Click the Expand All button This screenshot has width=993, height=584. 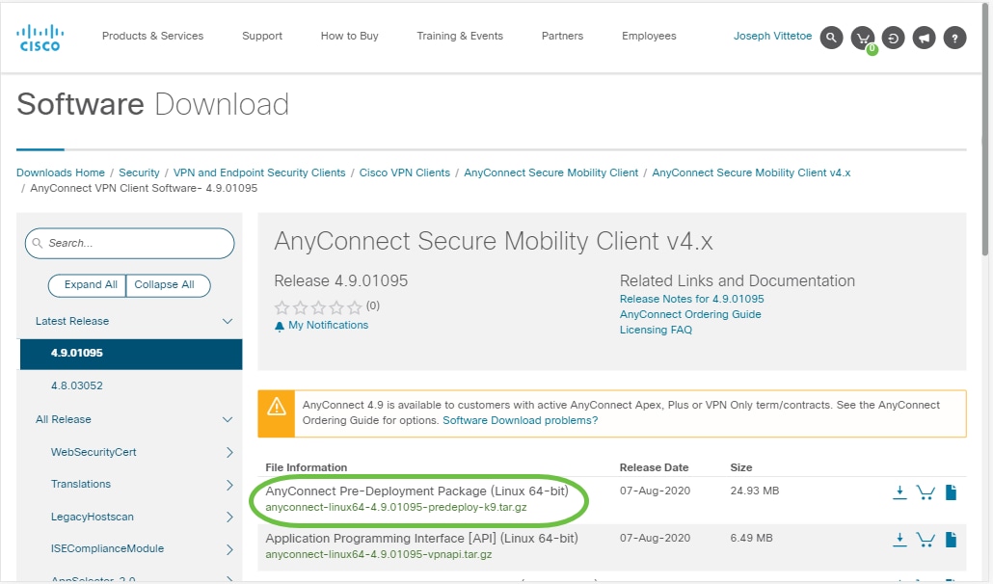(x=88, y=284)
